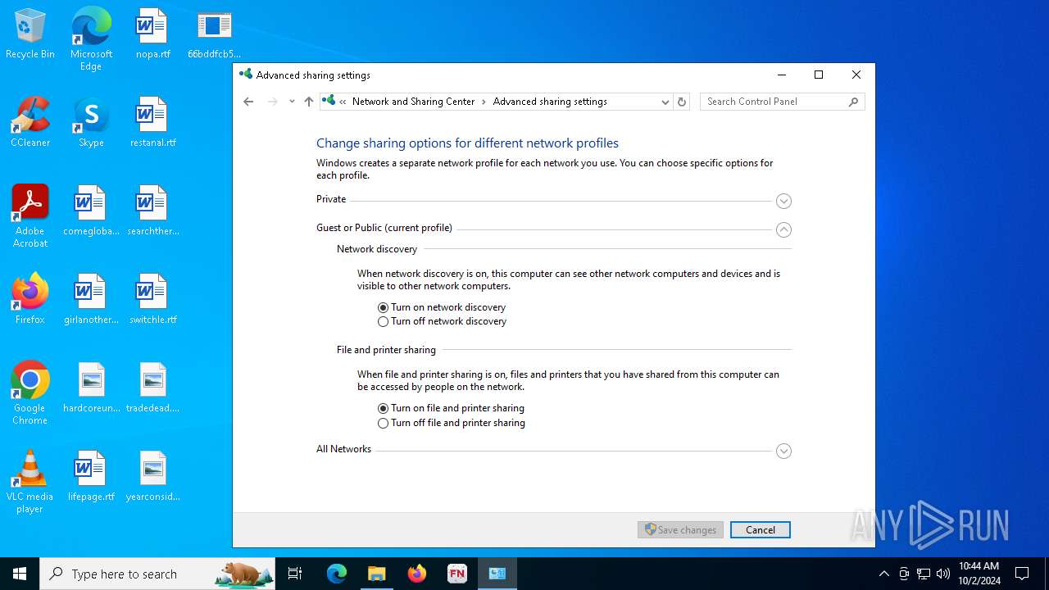This screenshot has height=590, width=1049.
Task: Open Skype desktop shortcut
Action: [x=91, y=123]
